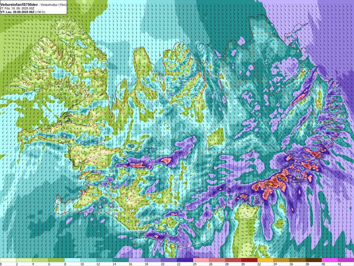Pick the 38–40 dark brown legend swatch
Viewport: 354px width, 266px height.
(x=314, y=260)
